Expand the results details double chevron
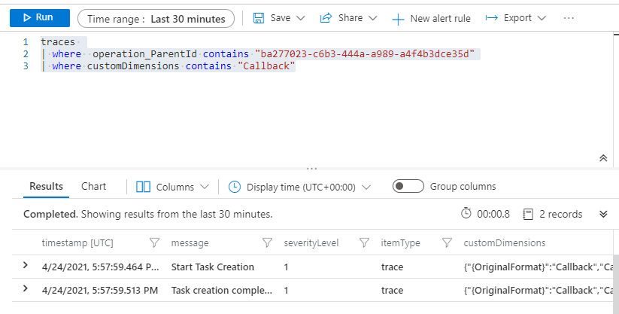 pyautogui.click(x=602, y=214)
